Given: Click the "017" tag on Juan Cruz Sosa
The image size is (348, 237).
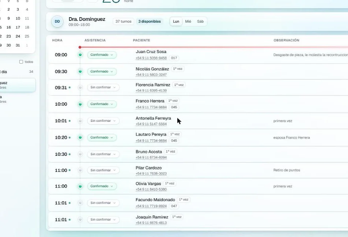Looking at the screenshot, I should click(x=174, y=58).
